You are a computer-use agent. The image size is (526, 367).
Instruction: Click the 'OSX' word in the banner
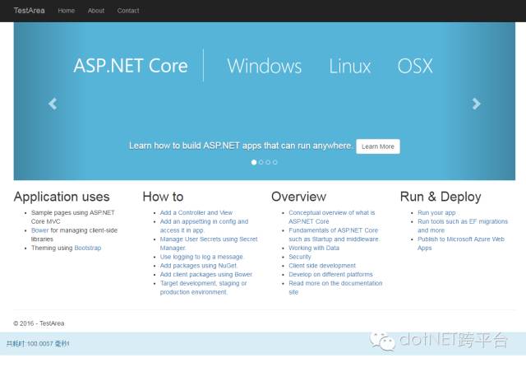point(415,66)
